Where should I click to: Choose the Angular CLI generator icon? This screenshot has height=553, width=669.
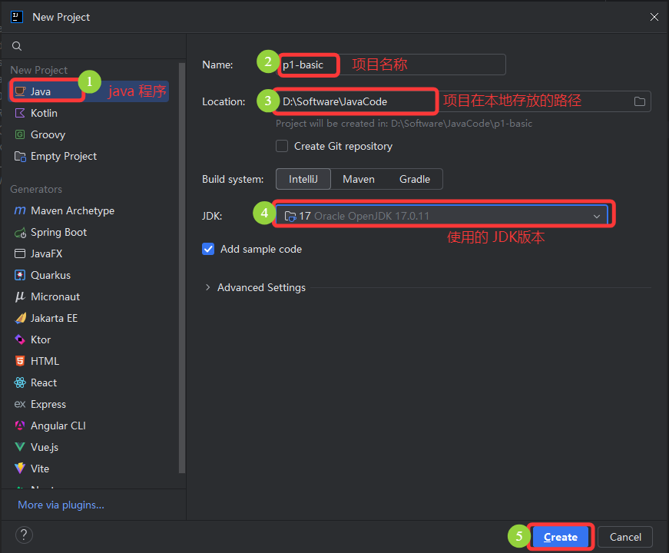tap(20, 426)
